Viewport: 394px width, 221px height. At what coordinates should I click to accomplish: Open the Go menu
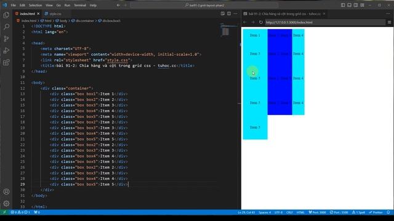(x=58, y=5)
